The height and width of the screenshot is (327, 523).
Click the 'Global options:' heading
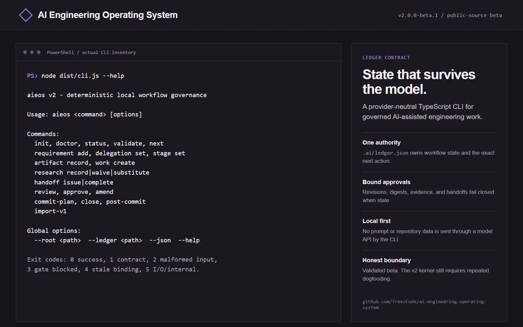(x=54, y=231)
